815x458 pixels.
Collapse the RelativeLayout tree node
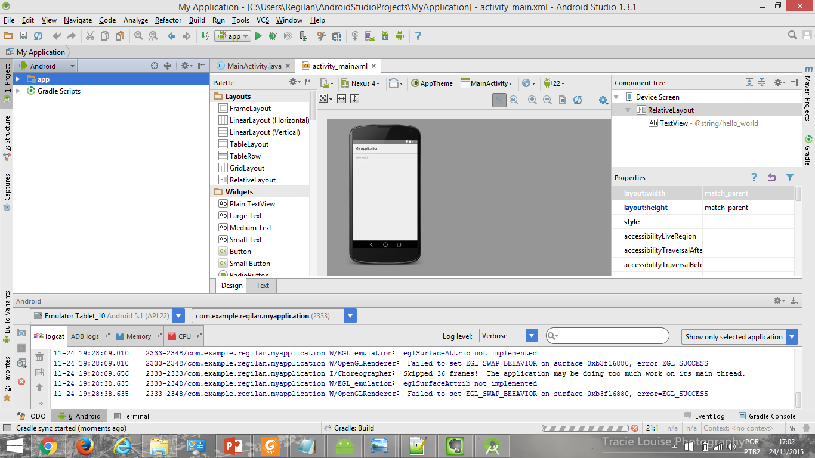coord(628,110)
